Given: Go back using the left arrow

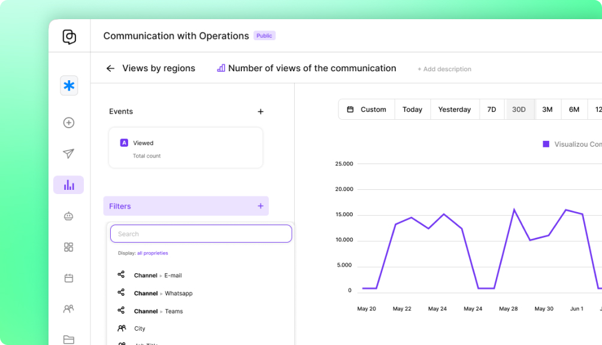Looking at the screenshot, I should [111, 68].
